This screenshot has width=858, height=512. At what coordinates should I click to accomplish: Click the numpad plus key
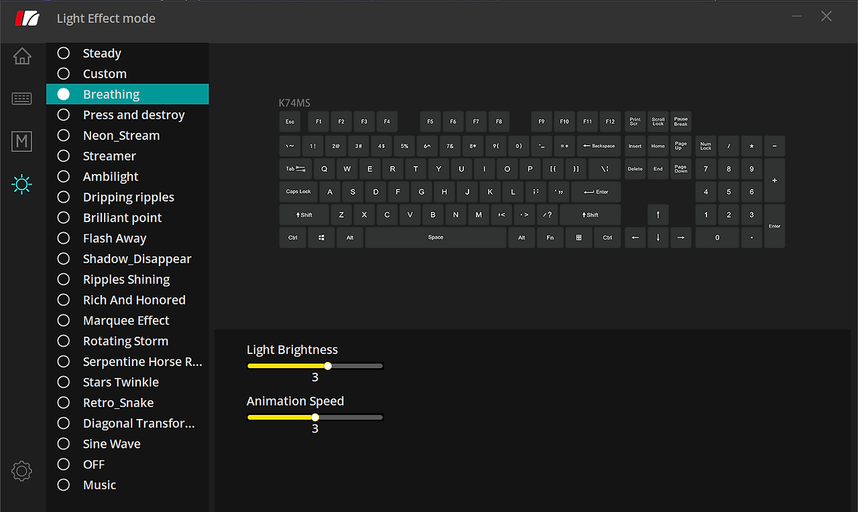(775, 181)
